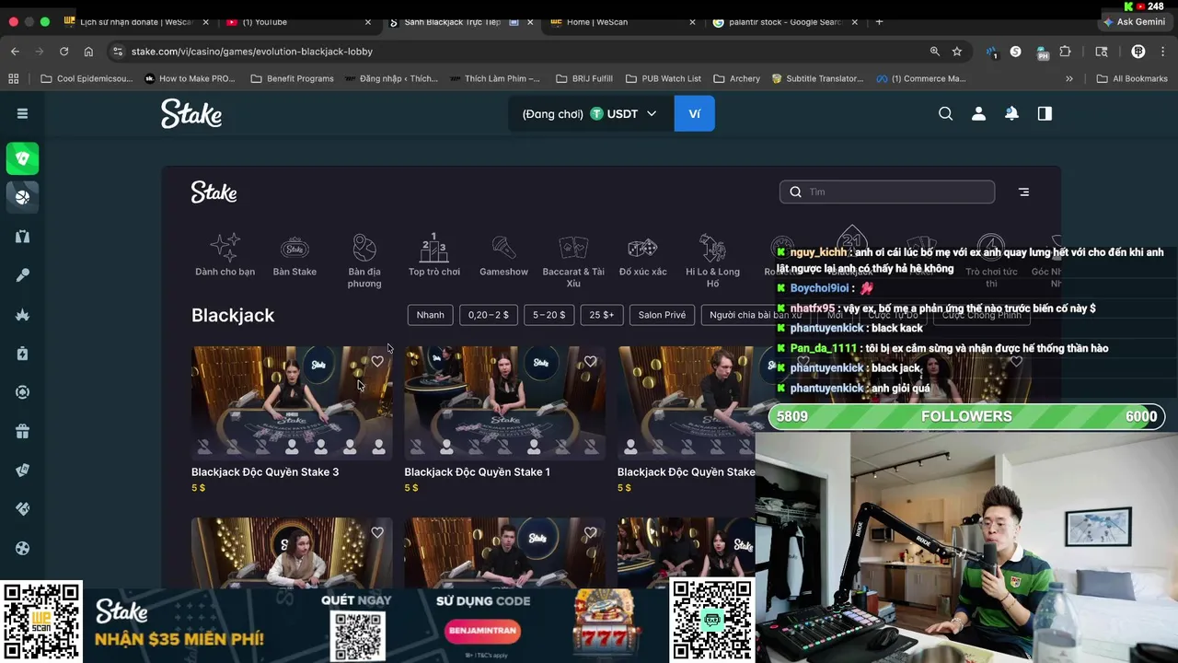Expand the bookmarks bar overflow chevron
1178x663 pixels.
1068,78
